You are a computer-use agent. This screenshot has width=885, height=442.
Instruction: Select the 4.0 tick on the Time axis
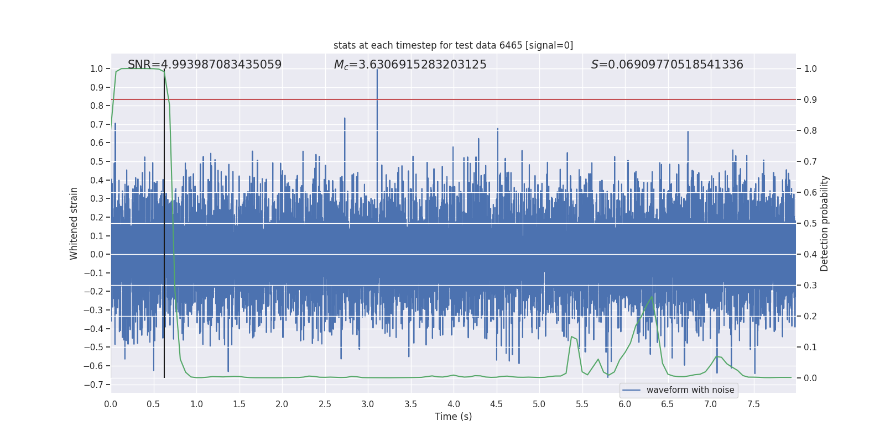[x=454, y=404]
